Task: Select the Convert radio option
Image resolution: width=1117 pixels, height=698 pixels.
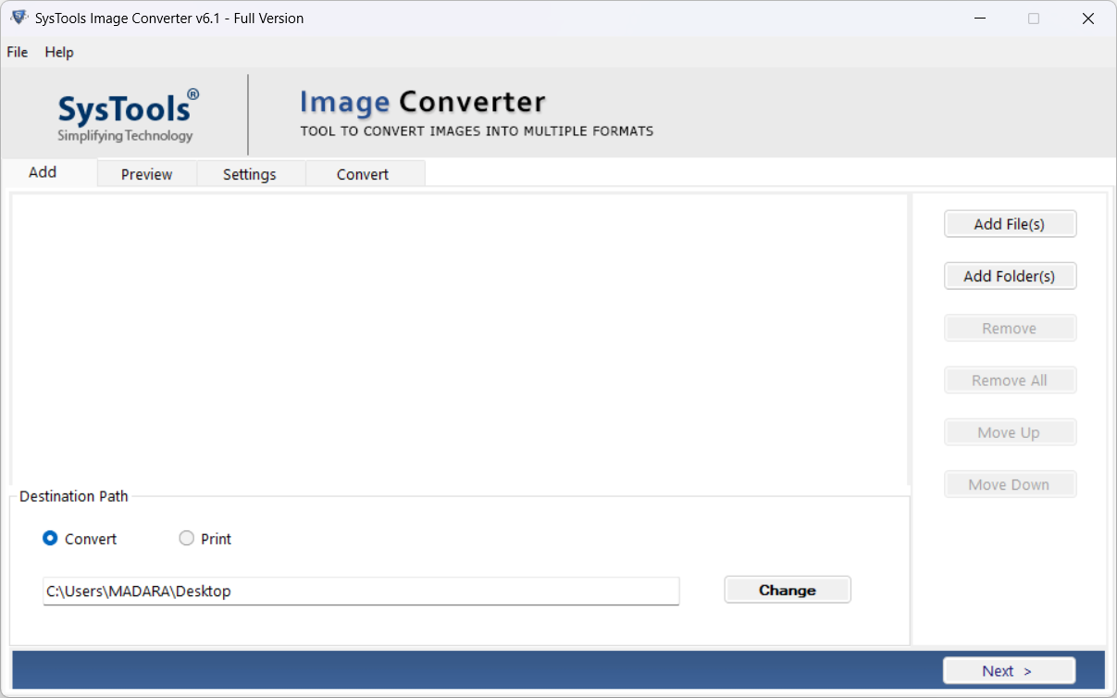Action: point(80,539)
